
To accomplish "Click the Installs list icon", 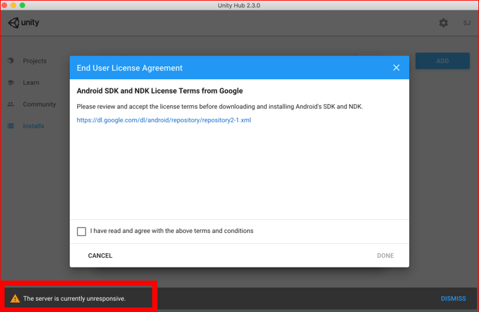I will tap(10, 126).
